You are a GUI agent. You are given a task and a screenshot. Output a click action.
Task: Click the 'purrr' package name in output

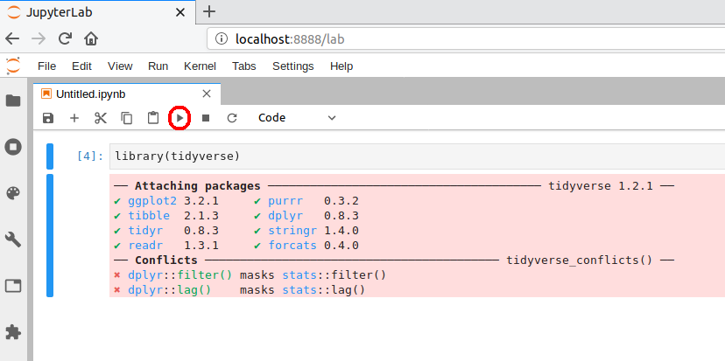pos(285,201)
